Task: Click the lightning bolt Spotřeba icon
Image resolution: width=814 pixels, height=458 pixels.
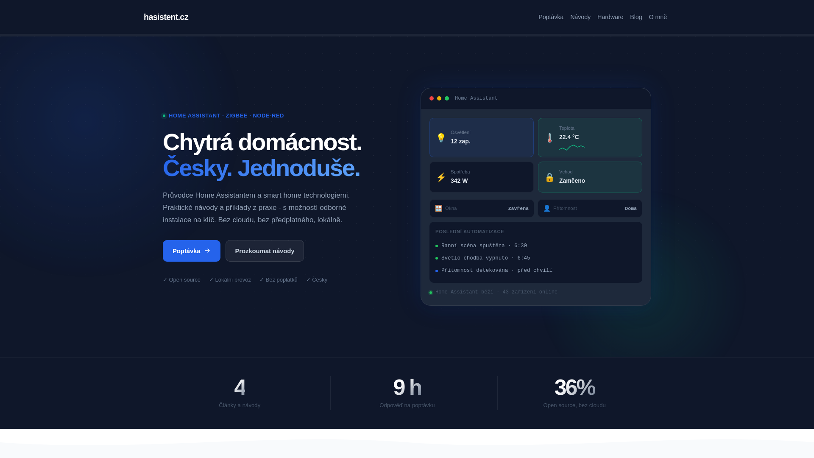Action: (441, 177)
